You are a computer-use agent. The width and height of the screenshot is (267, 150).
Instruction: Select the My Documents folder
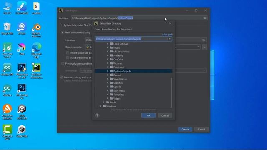click(121, 52)
